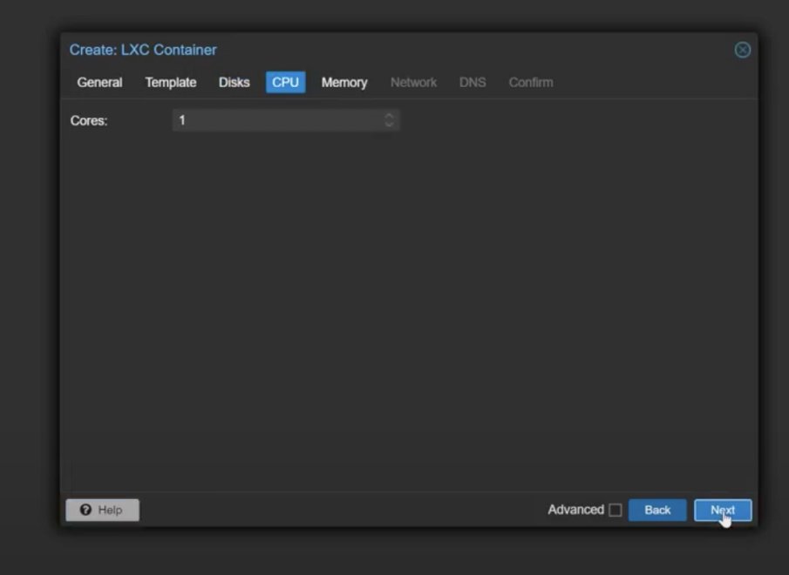789x575 pixels.
Task: Click the greyed-out DNS tab
Action: pyautogui.click(x=473, y=83)
